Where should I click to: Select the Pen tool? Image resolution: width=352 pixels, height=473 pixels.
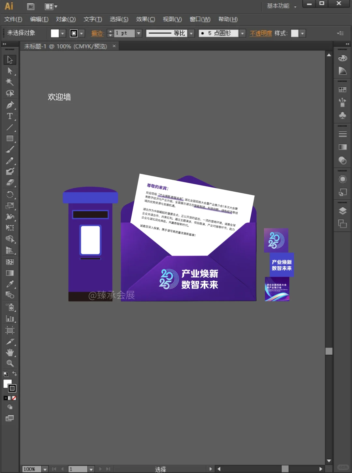[10, 105]
